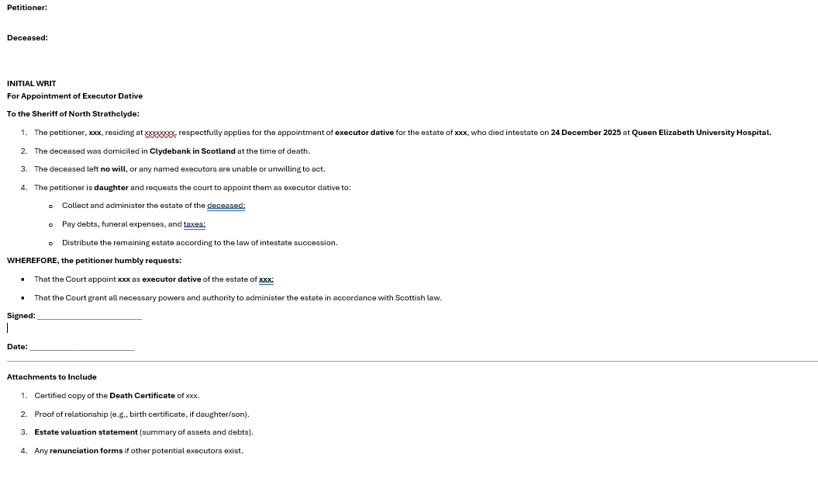Click the 'INITIAL WRIT' title text
The width and height of the screenshot is (818, 482).
pyautogui.click(x=32, y=84)
